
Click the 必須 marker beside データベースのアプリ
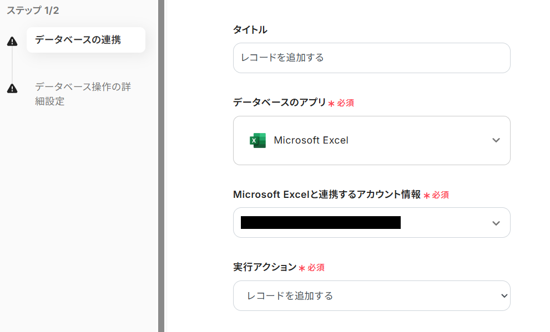[x=341, y=103]
